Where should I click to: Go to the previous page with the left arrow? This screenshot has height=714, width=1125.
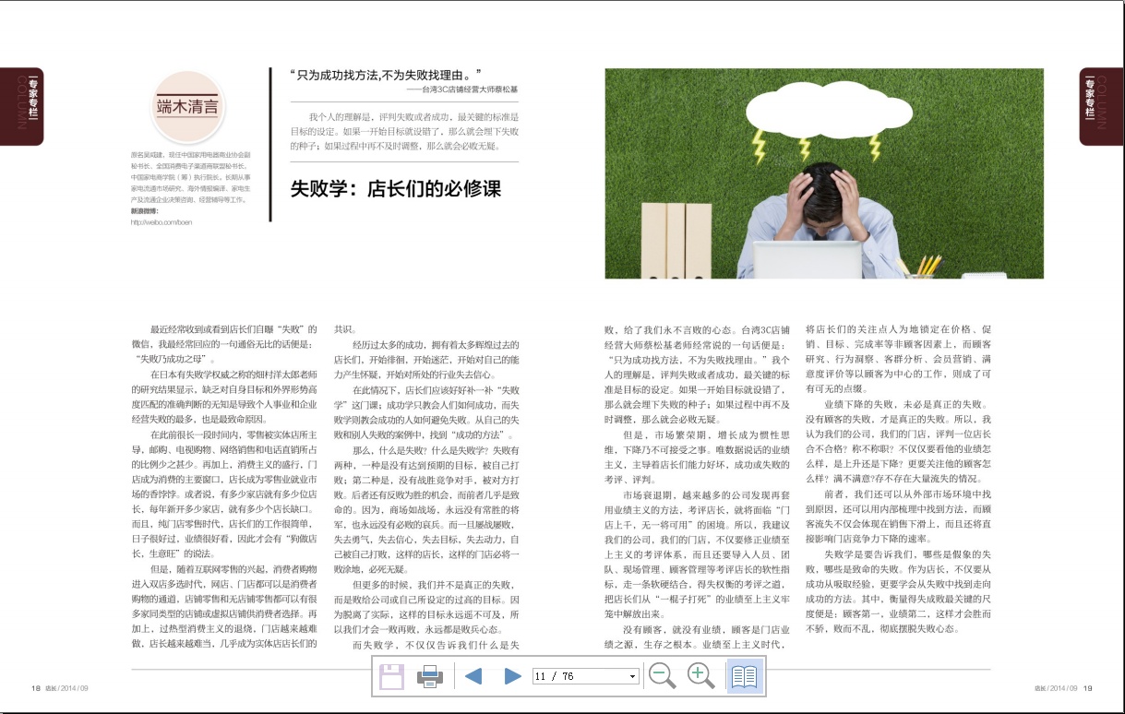click(x=473, y=676)
